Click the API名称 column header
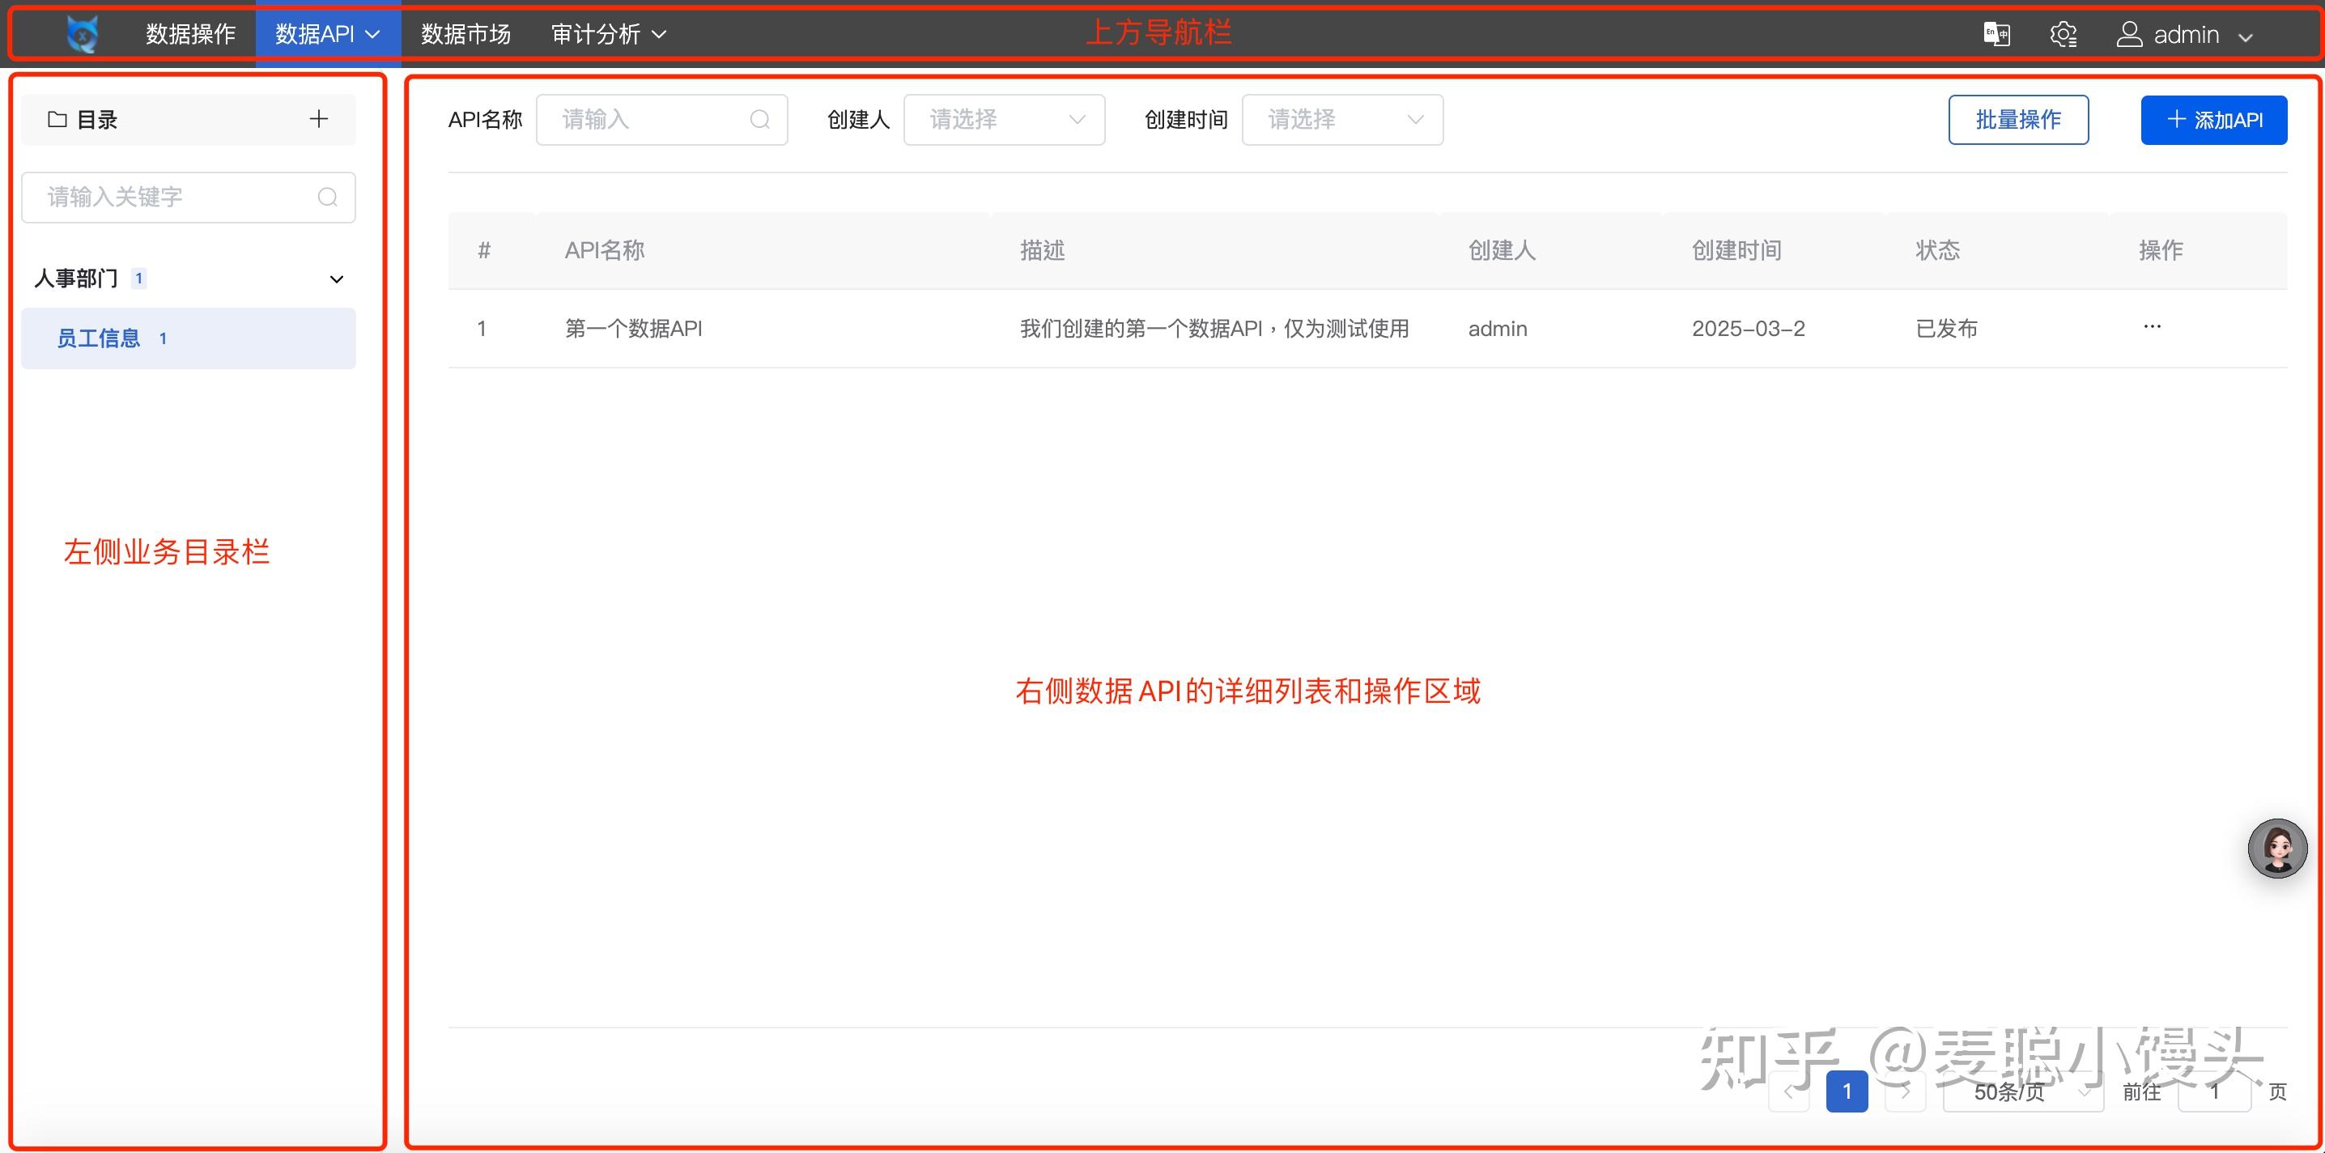2325x1153 pixels. click(605, 250)
